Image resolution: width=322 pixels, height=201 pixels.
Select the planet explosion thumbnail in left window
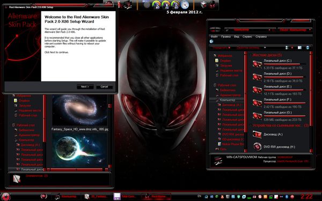[79, 150]
